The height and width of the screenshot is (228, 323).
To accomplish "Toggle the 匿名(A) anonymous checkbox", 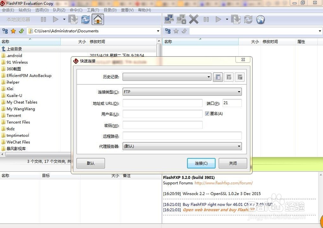I will pos(207,114).
